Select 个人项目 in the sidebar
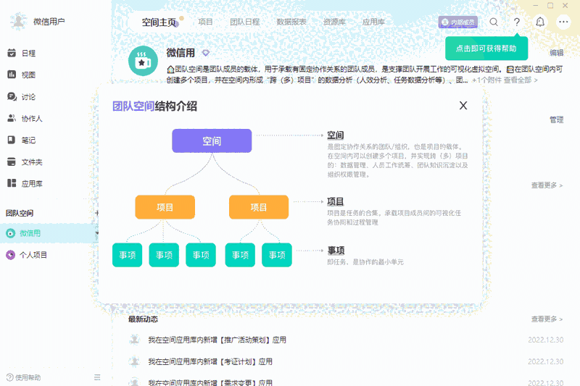Screen dimensions: 580x386 click(x=33, y=255)
